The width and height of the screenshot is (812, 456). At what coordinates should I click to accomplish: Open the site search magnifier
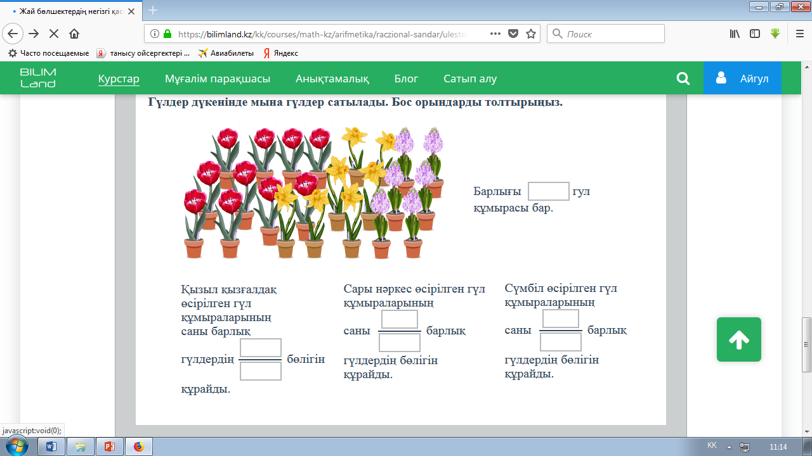point(683,79)
